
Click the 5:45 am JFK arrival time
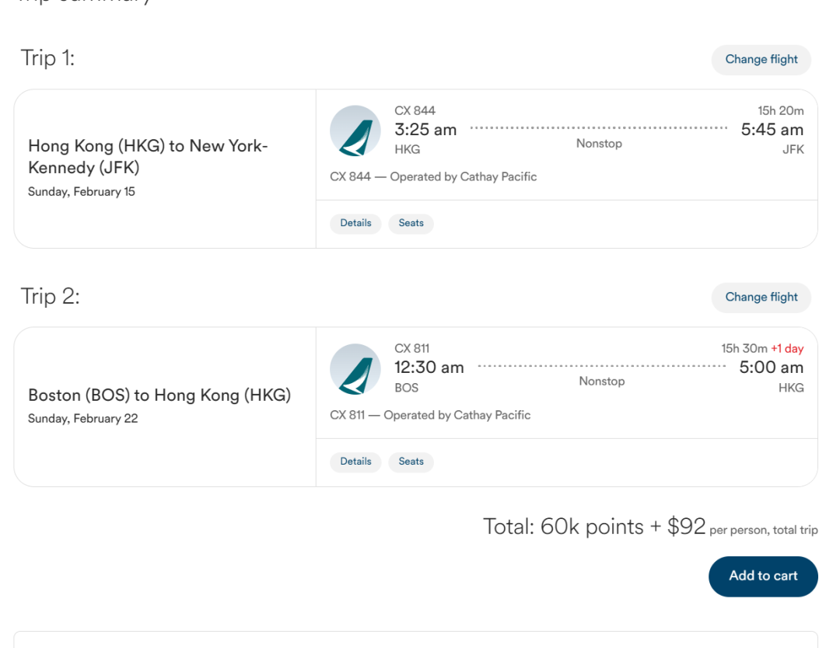(772, 130)
